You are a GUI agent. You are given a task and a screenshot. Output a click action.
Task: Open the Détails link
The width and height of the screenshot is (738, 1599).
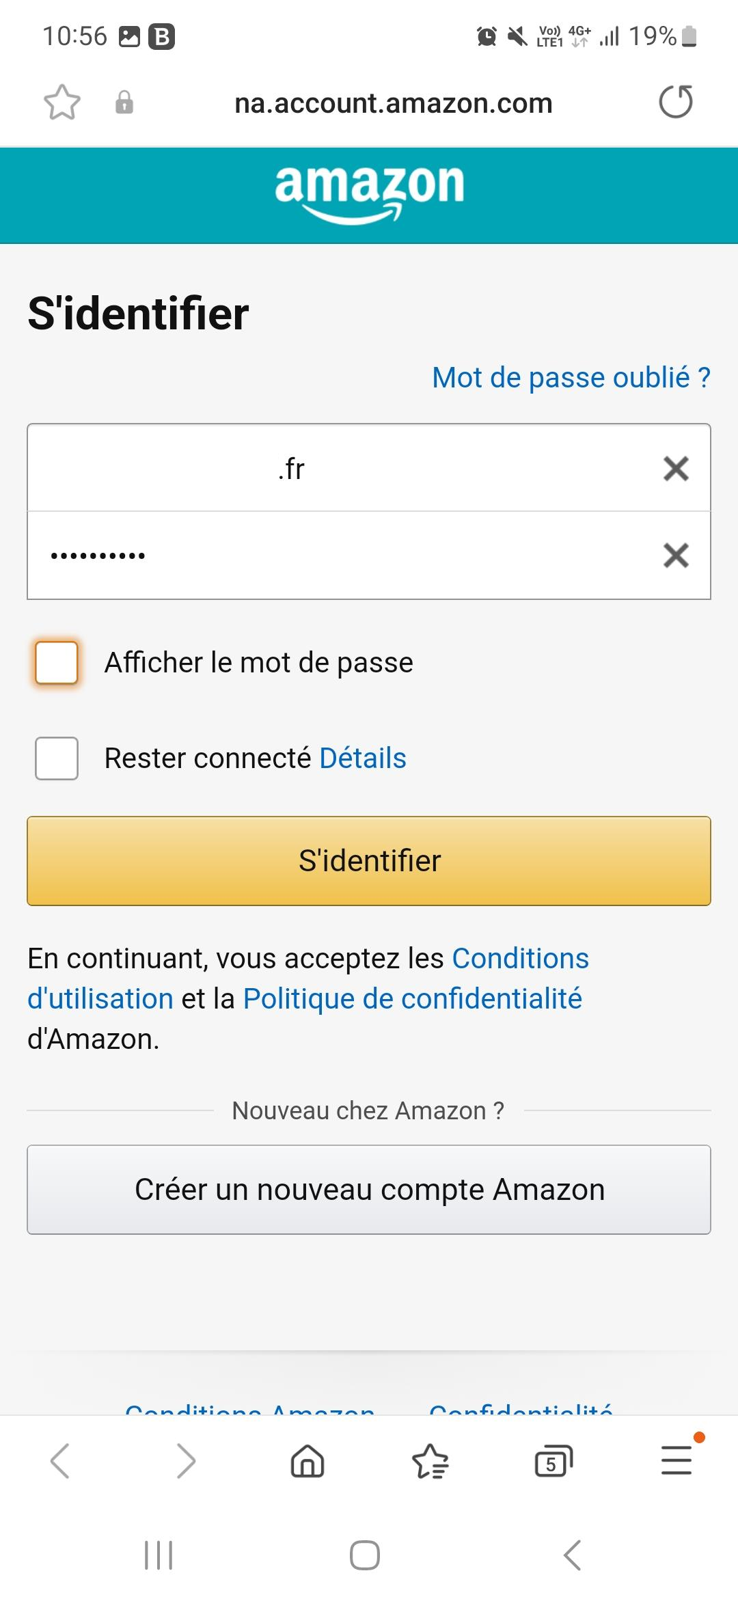click(x=363, y=758)
